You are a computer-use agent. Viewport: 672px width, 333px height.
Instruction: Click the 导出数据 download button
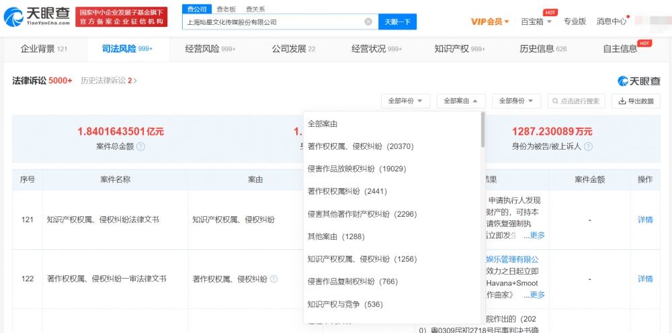(636, 101)
